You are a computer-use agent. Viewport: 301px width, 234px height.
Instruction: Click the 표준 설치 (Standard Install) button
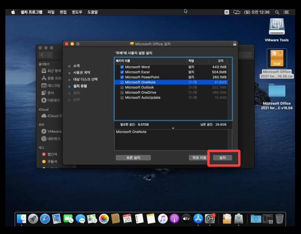point(133,158)
